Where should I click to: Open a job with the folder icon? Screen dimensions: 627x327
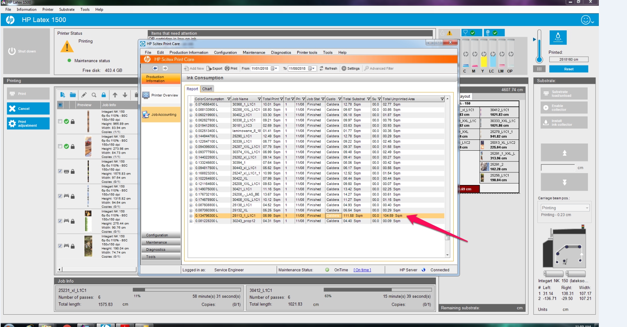coord(73,95)
